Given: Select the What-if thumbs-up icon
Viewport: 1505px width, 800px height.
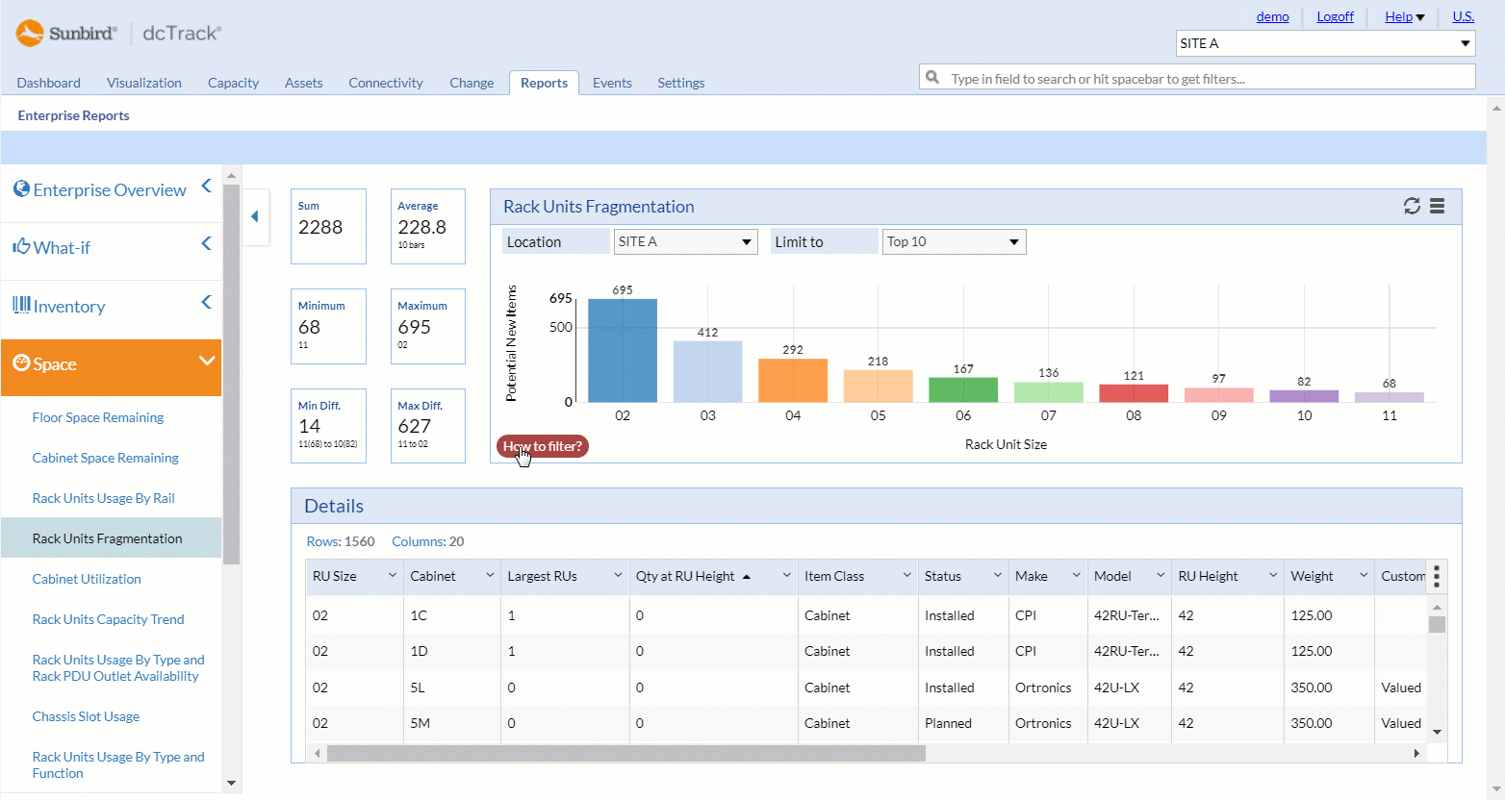Looking at the screenshot, I should point(22,246).
